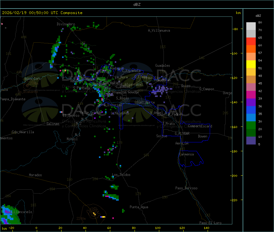The height and width of the screenshot is (232, 274).
Task: Click the 'V_Atuel' map label
Action: click(156, 113)
